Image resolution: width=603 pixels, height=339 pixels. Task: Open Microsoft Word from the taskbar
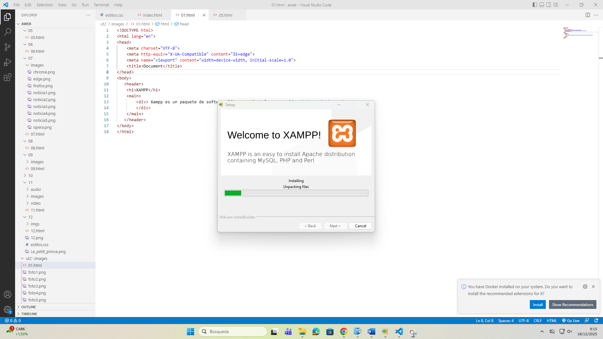pyautogui.click(x=372, y=331)
